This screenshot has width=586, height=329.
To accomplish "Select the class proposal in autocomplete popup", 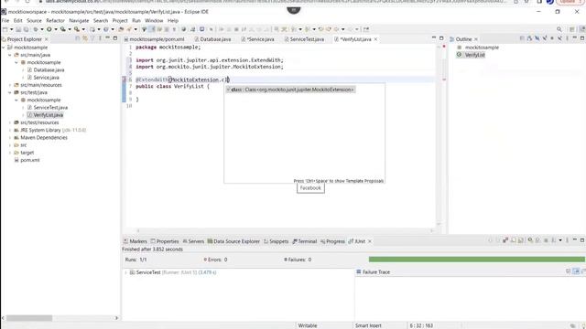I will (290, 90).
